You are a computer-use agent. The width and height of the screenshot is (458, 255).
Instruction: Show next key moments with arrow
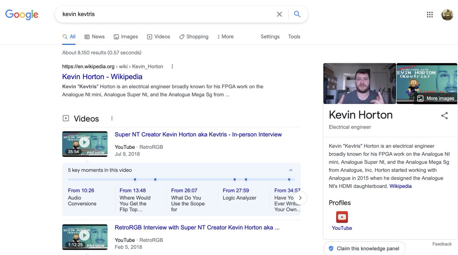[300, 198]
